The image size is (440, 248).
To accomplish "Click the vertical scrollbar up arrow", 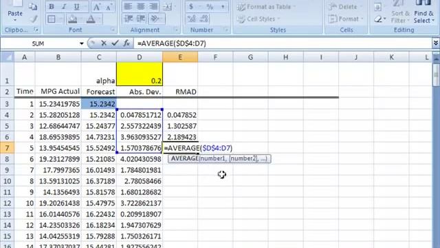I will tap(436, 58).
